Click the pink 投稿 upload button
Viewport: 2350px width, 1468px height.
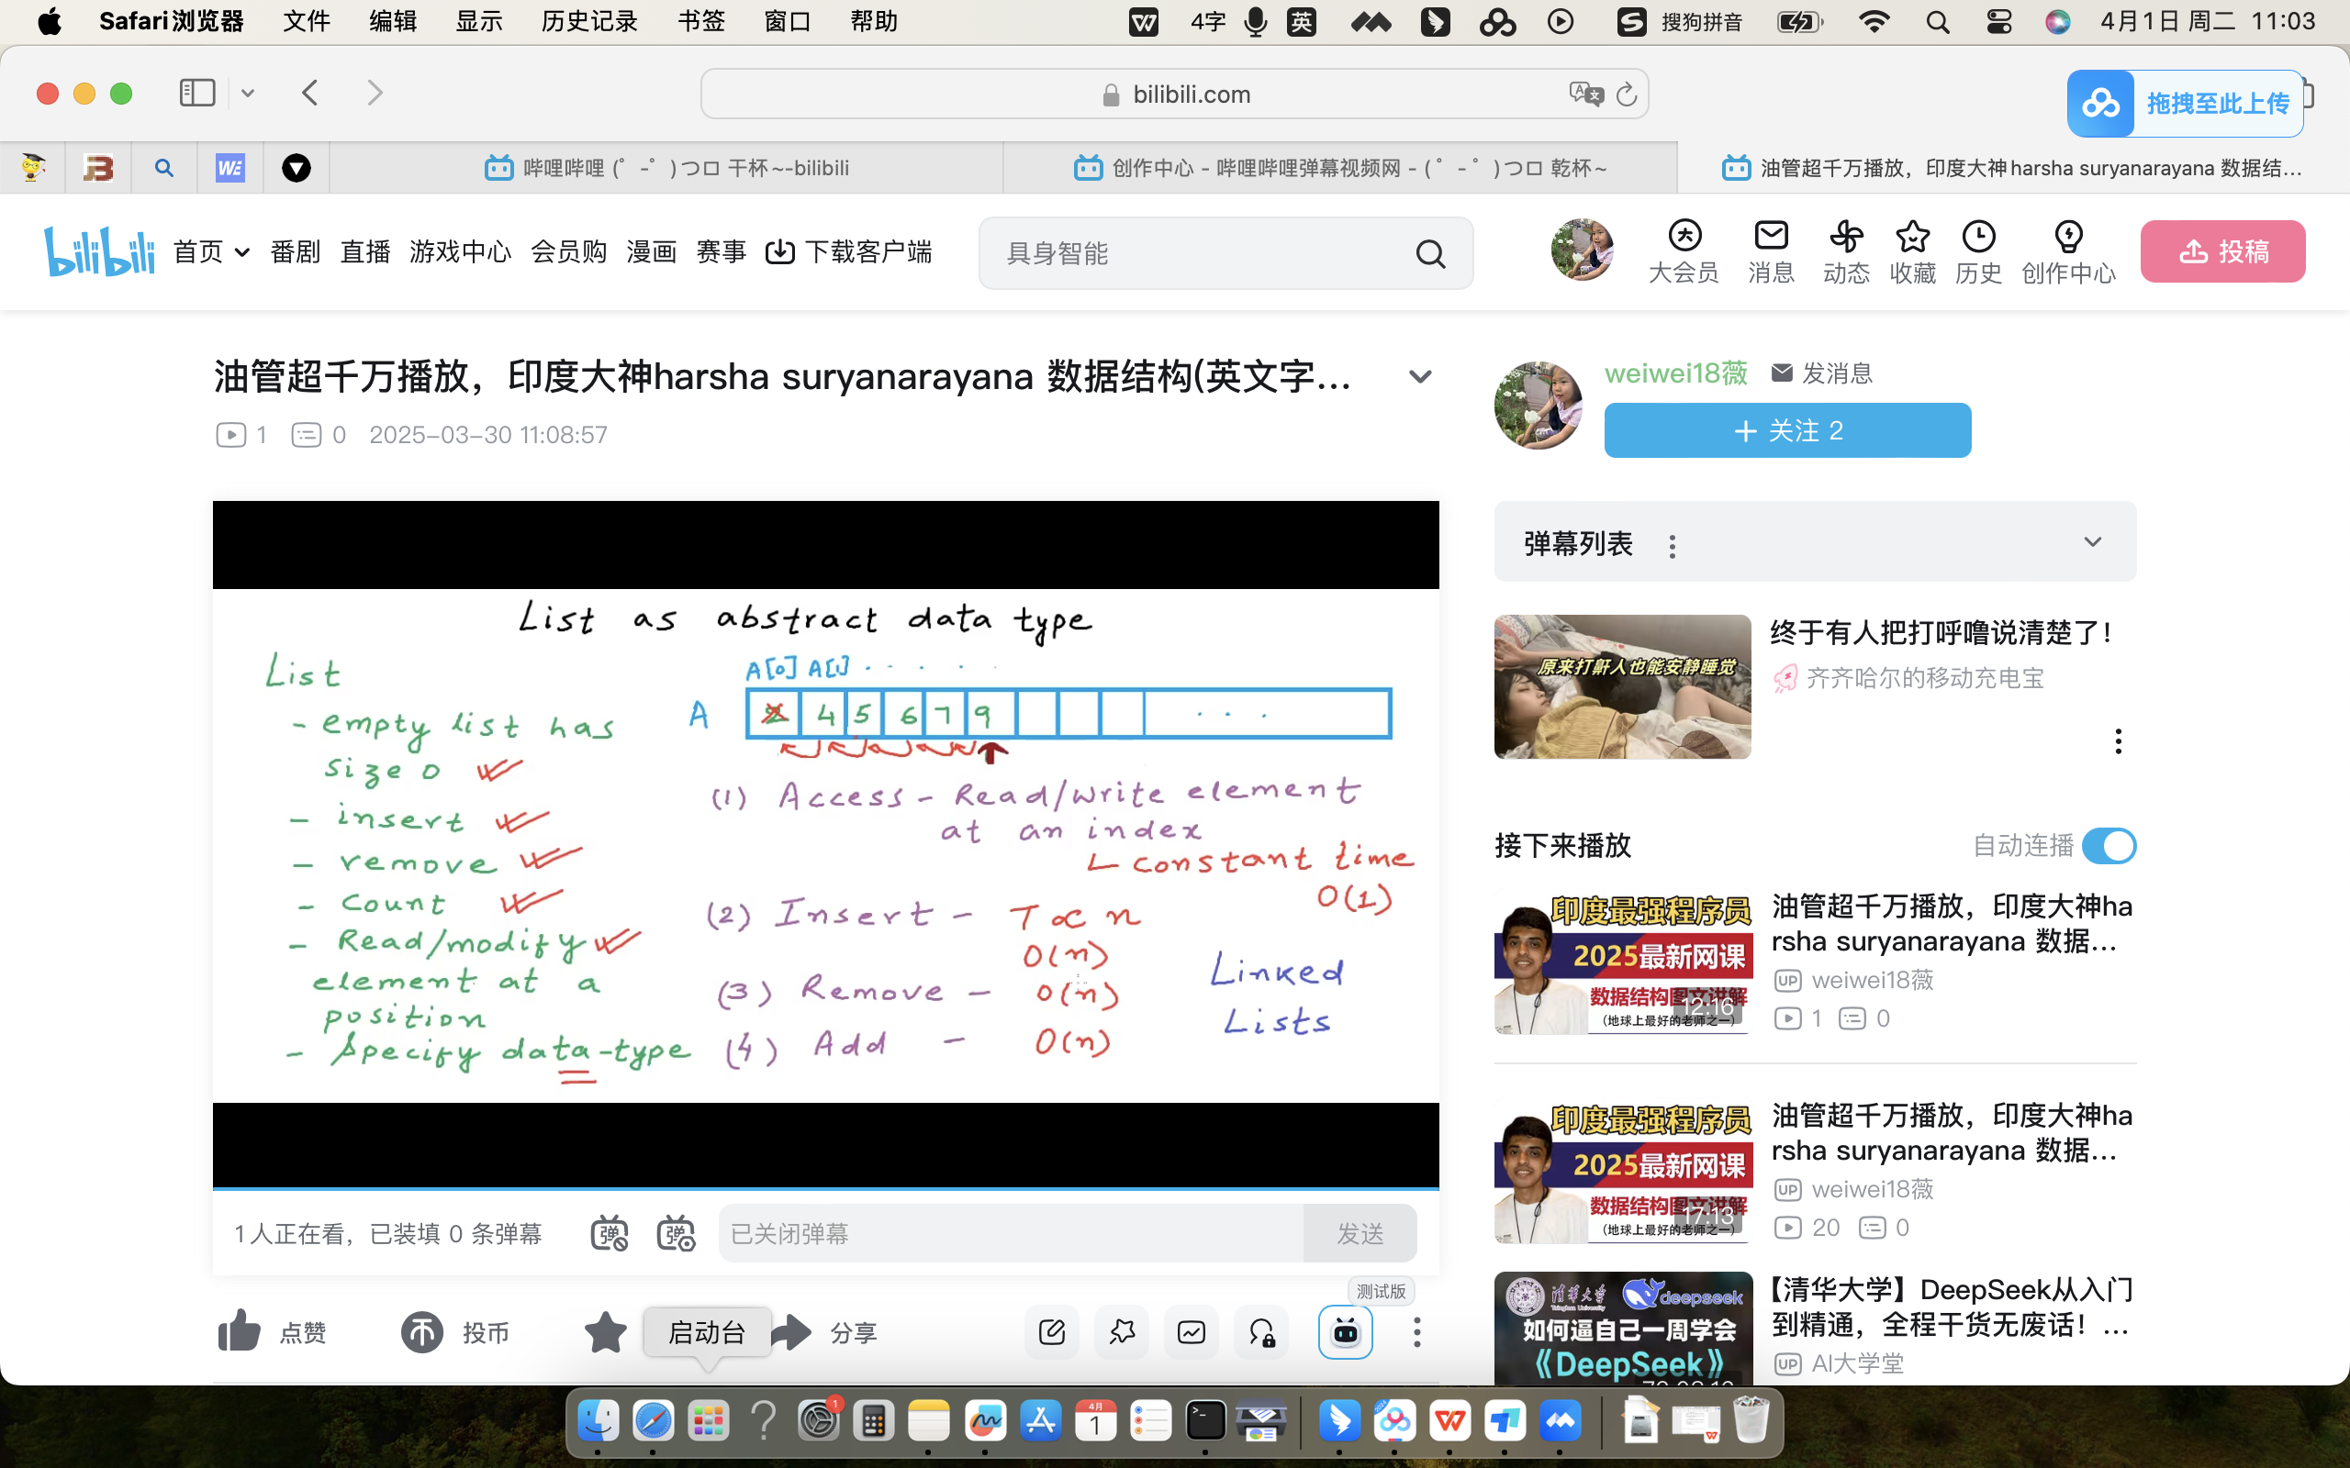click(x=2221, y=251)
